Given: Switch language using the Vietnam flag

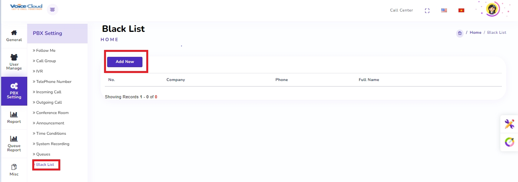Looking at the screenshot, I should point(461,10).
